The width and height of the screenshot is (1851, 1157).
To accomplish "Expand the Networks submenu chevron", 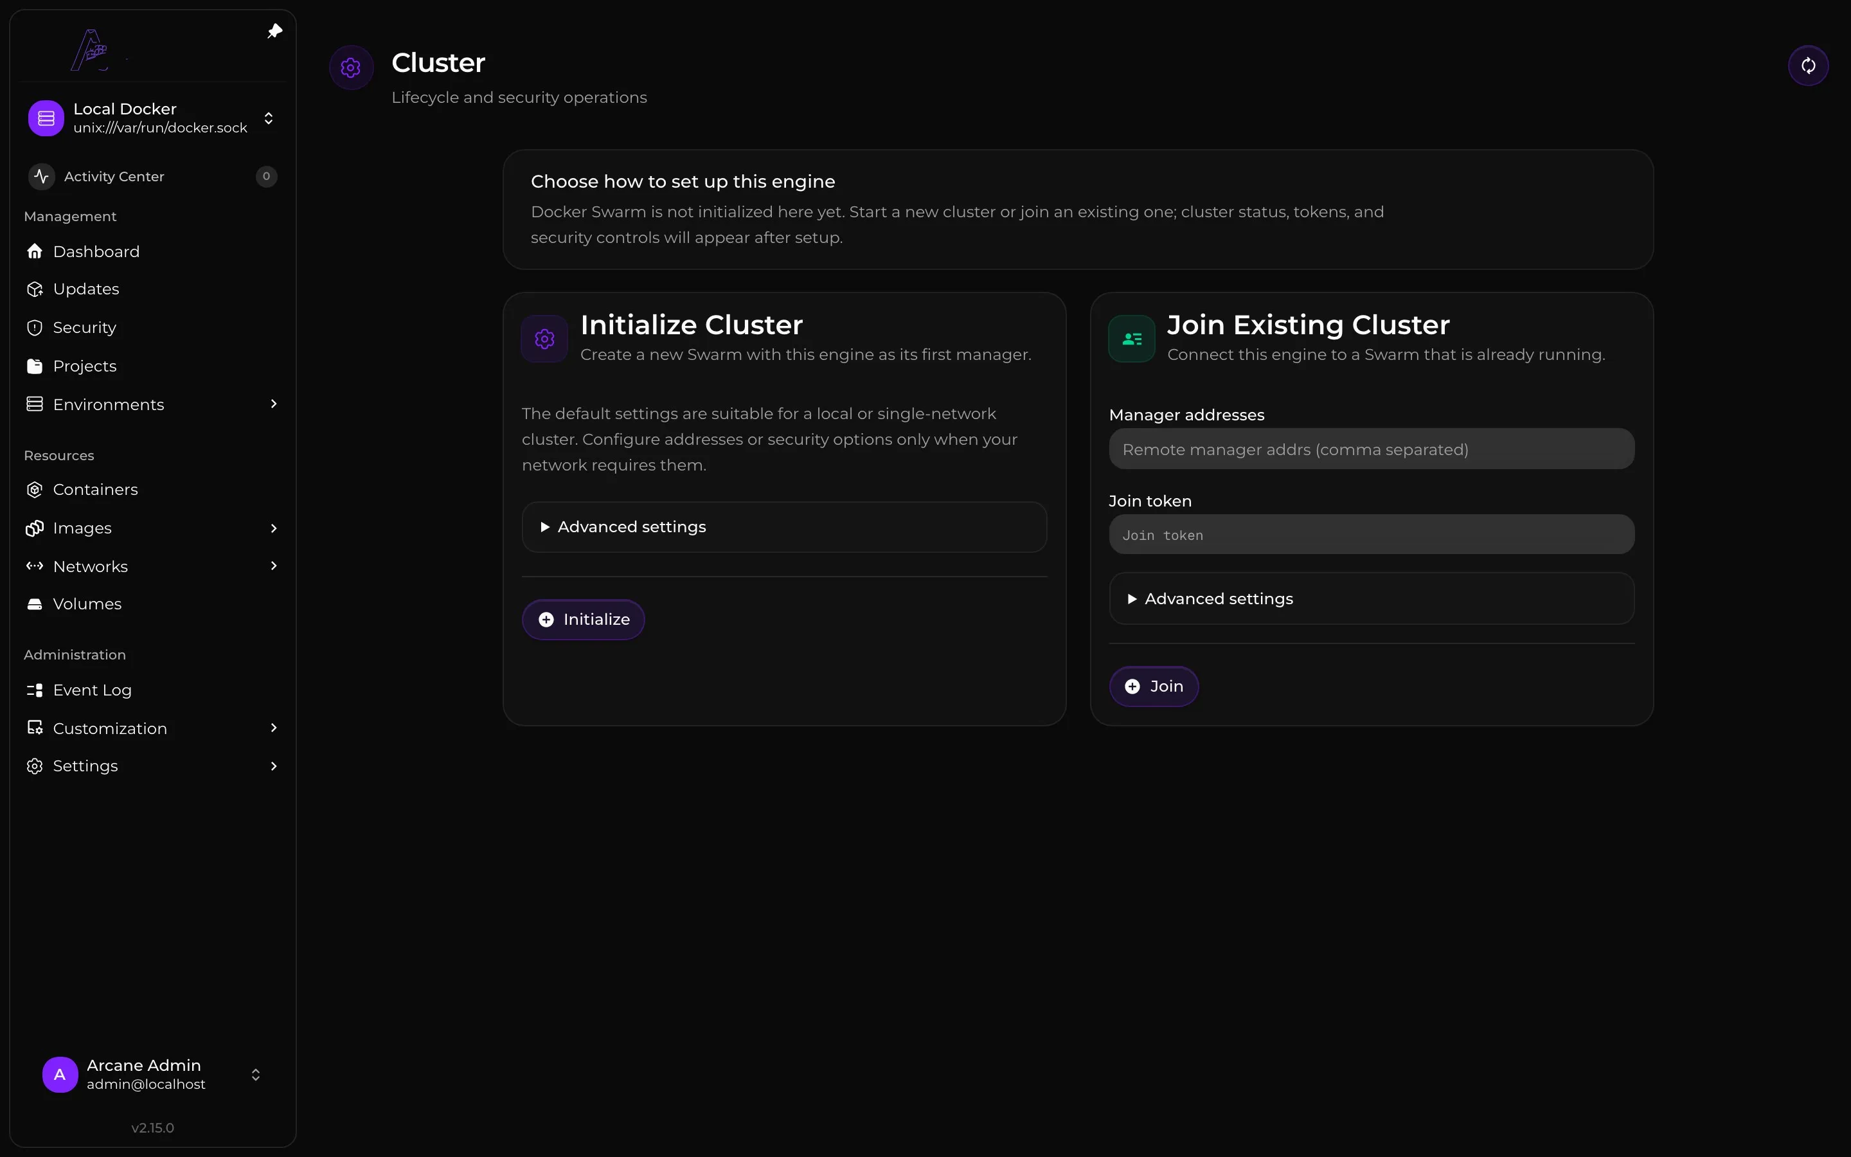I will (274, 566).
